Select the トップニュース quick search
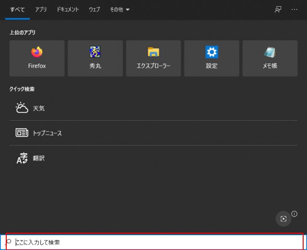Viewport: 307px width, 250px height. click(47, 133)
